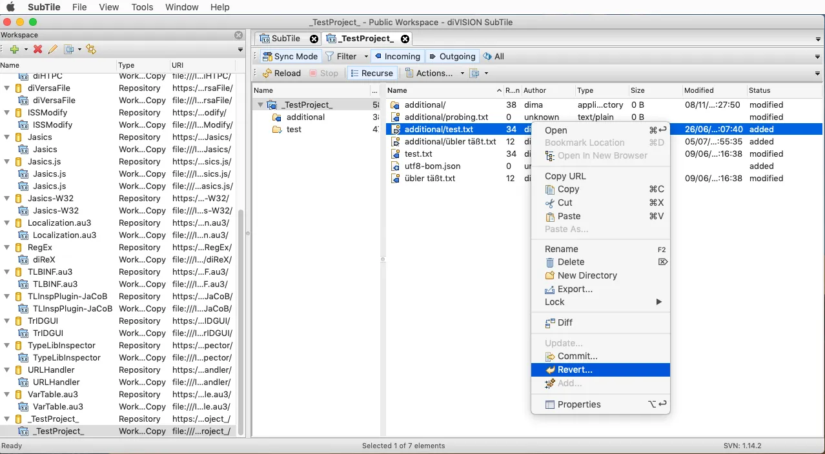Open the Filter dropdown arrow
The height and width of the screenshot is (454, 825).
365,56
